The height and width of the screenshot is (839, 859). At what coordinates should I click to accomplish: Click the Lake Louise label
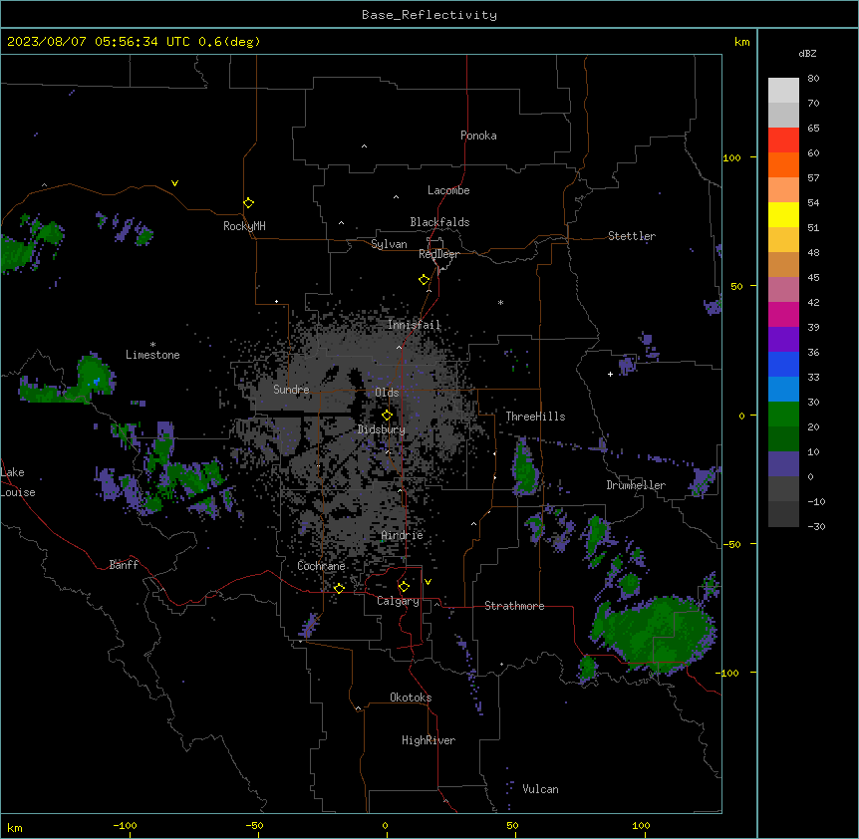coord(18,482)
